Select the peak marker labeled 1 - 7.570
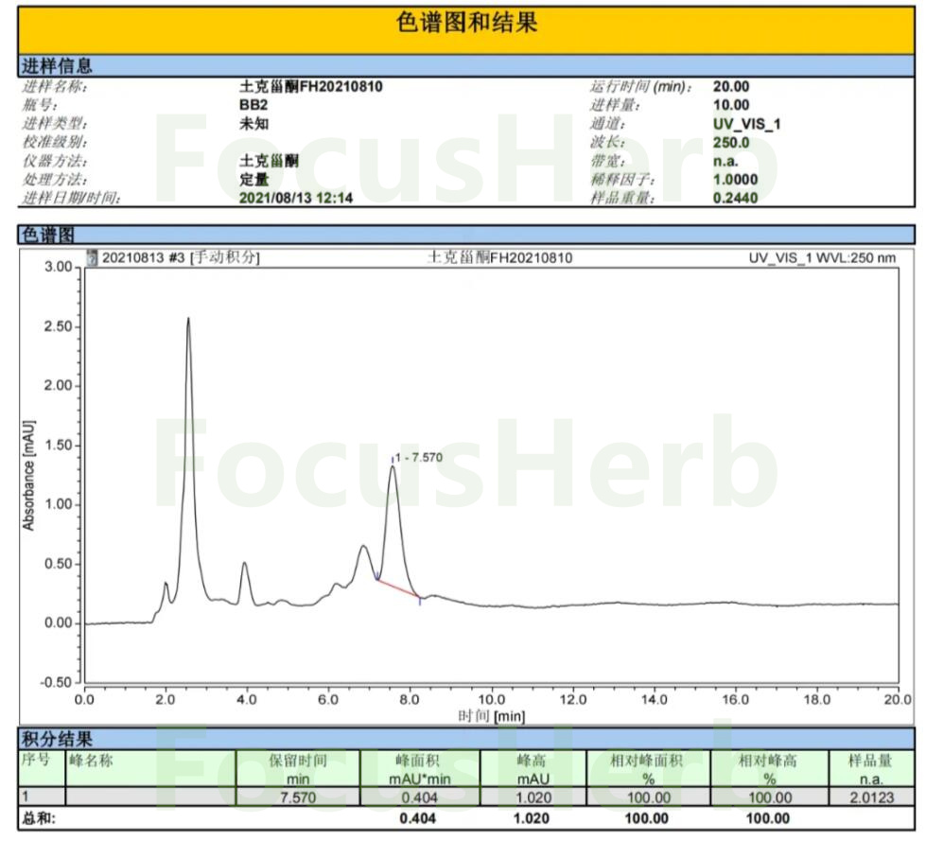Screen dimensions: 926x841 (x=419, y=455)
